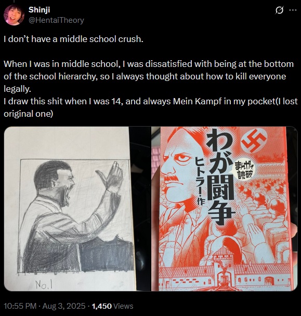Click the display name "Shinji"
The width and height of the screenshot is (301, 316).
[x=39, y=10]
